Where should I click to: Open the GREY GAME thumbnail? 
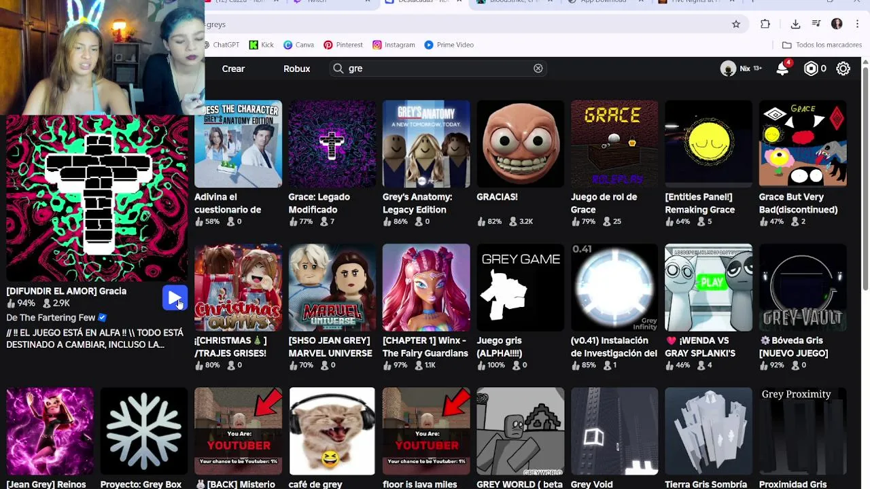coord(520,287)
